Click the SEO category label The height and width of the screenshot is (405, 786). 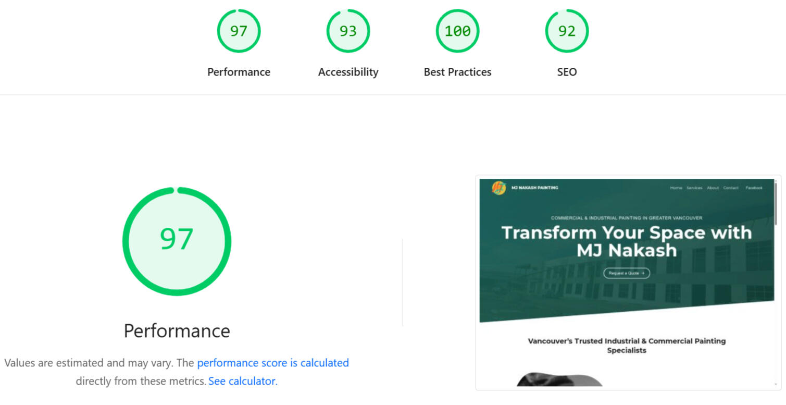pyautogui.click(x=567, y=72)
